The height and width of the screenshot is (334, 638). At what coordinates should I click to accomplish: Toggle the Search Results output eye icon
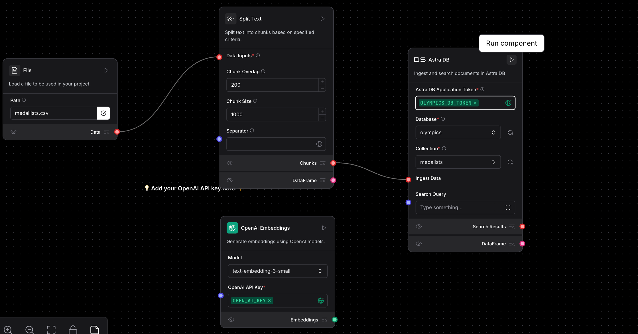point(419,226)
